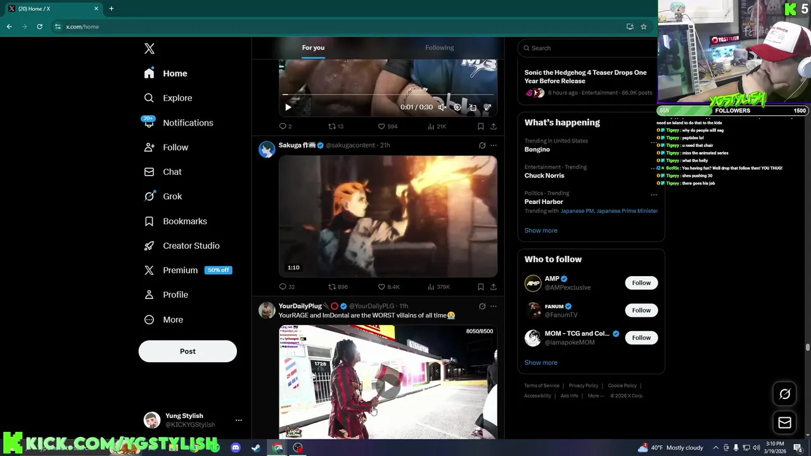Open Explore in the sidebar
Image resolution: width=811 pixels, height=456 pixels.
coord(169,98)
